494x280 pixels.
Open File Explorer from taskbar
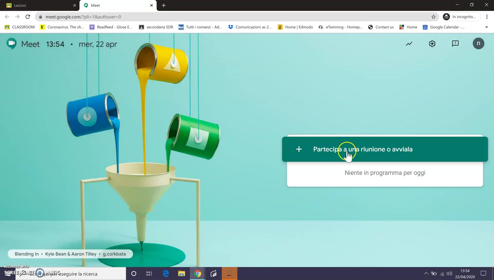tap(182, 274)
